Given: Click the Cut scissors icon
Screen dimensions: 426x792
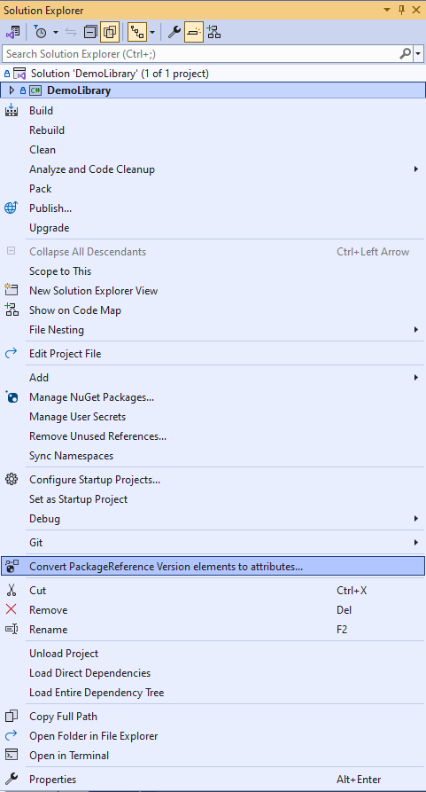Looking at the screenshot, I should pyautogui.click(x=12, y=590).
